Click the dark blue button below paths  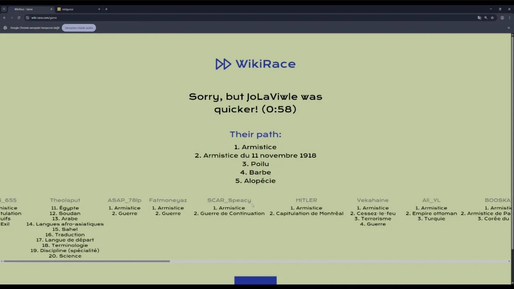pyautogui.click(x=255, y=280)
